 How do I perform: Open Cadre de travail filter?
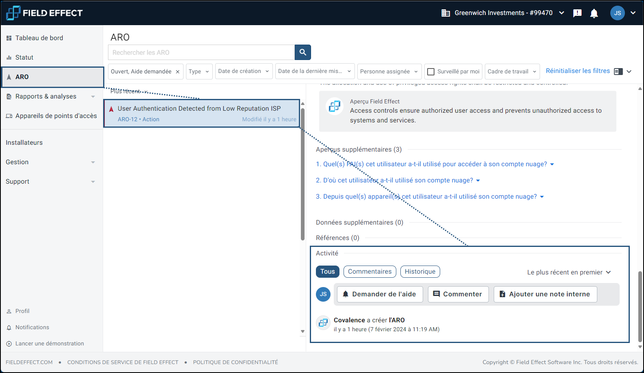point(512,71)
